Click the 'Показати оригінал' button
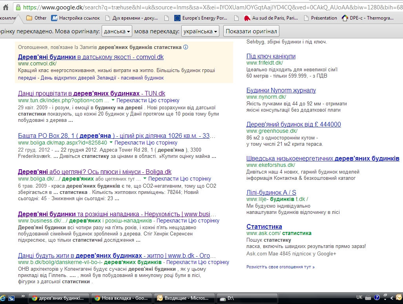The width and height of the screenshot is (403, 304). pos(252,31)
